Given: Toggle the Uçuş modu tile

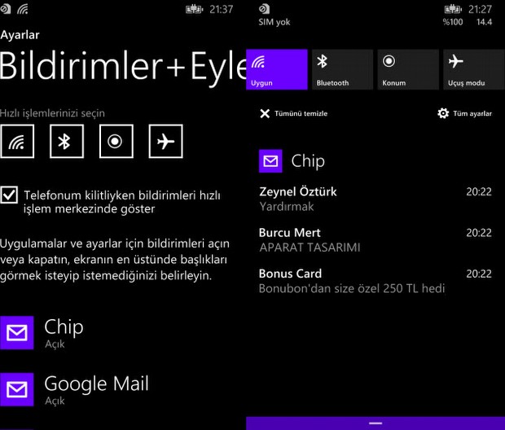Looking at the screenshot, I should [474, 69].
